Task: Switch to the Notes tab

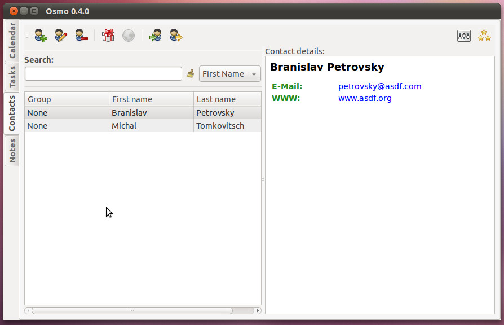Action: point(12,151)
